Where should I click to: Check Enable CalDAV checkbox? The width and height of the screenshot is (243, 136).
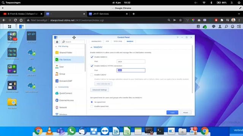[x=92, y=75]
